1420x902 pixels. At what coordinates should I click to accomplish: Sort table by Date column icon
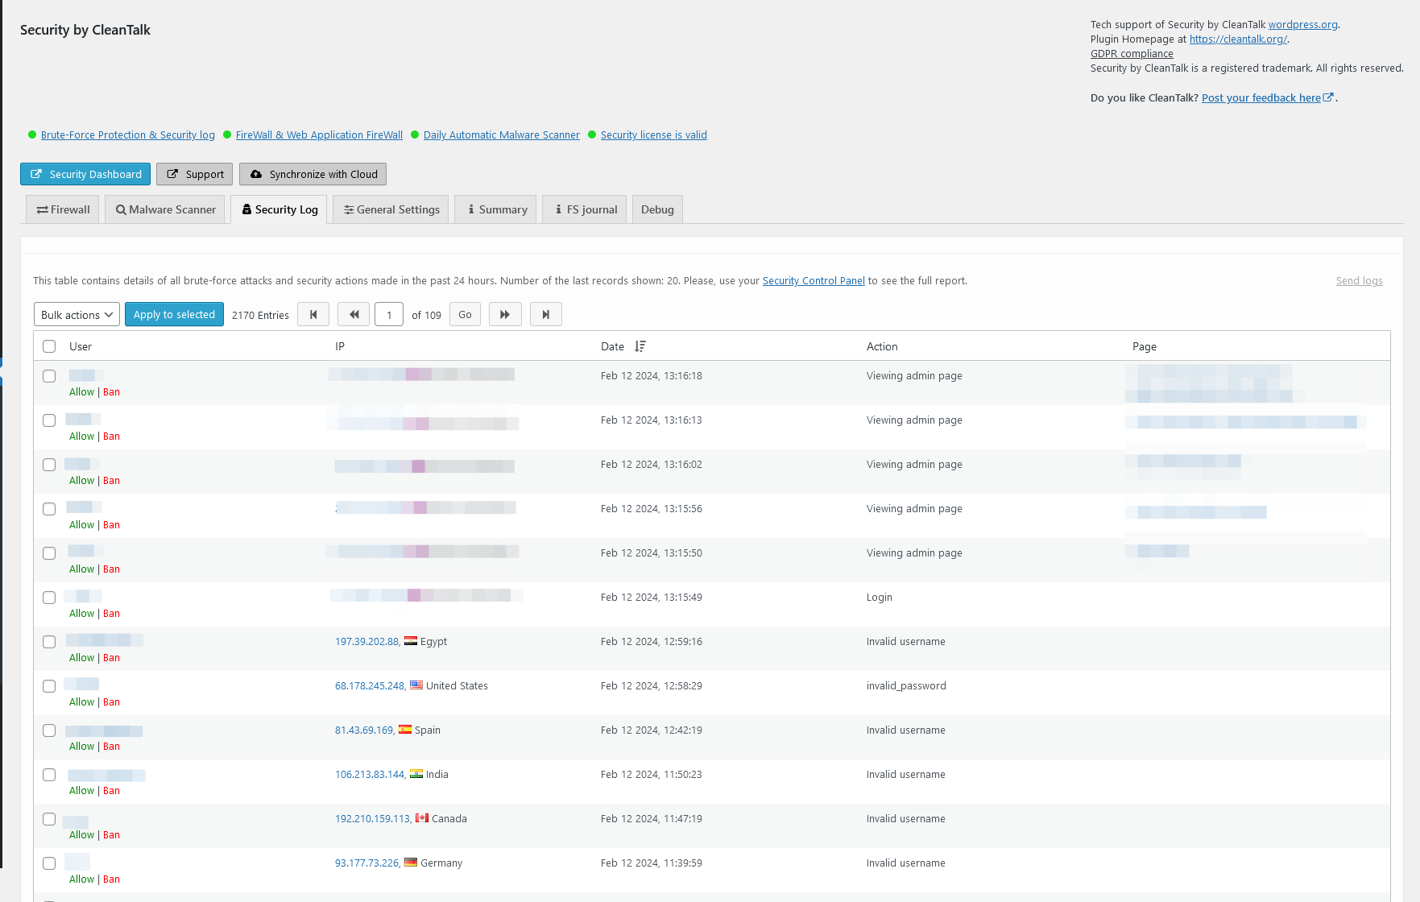pyautogui.click(x=640, y=346)
